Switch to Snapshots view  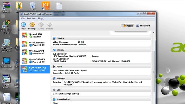pos(143,26)
